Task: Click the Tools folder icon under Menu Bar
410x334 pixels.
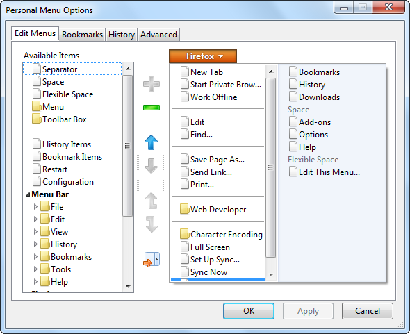Action: tap(45, 269)
